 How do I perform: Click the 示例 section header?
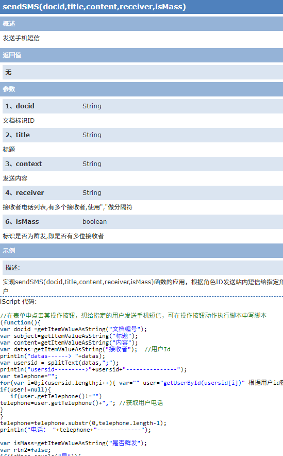click(141, 250)
